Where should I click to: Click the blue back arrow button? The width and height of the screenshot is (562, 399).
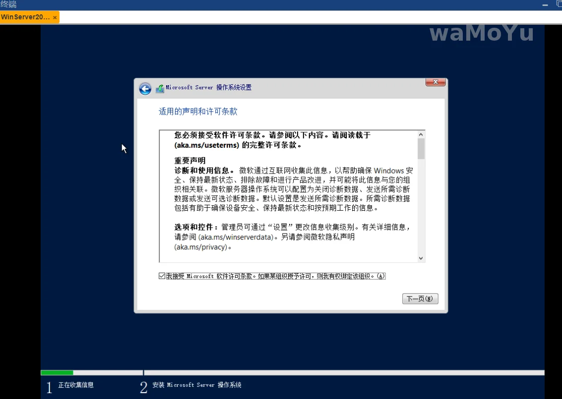pyautogui.click(x=145, y=89)
